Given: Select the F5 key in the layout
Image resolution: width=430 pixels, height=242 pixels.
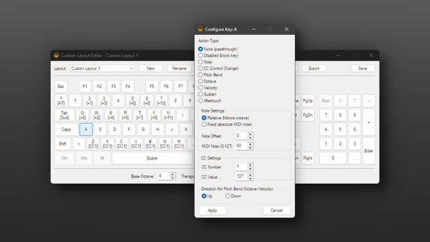Looking at the screenshot, I should [x=152, y=87].
